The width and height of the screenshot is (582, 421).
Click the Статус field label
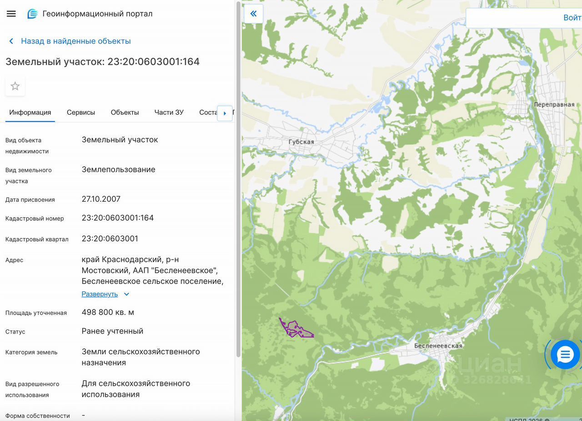15,332
